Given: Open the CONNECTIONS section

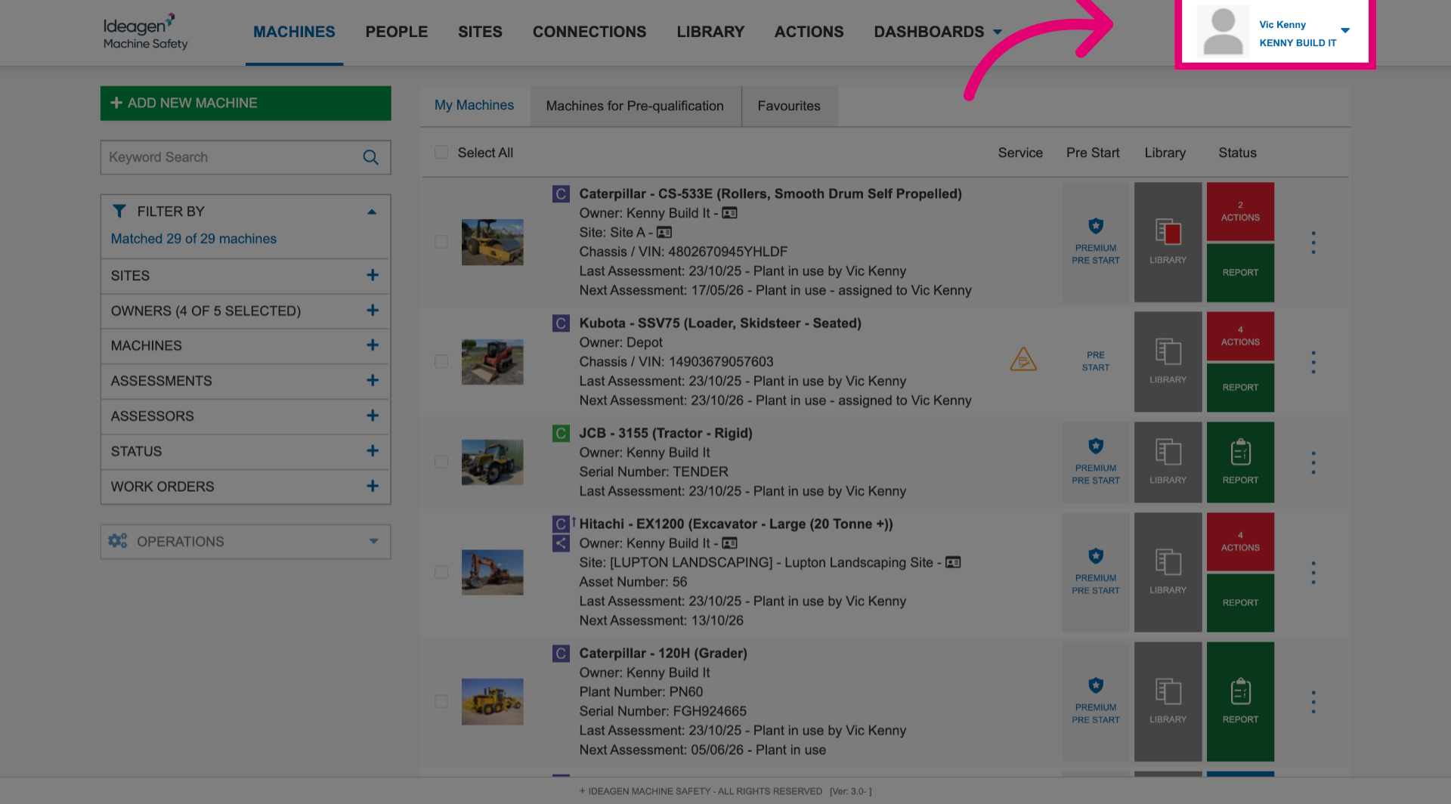Looking at the screenshot, I should click(589, 32).
